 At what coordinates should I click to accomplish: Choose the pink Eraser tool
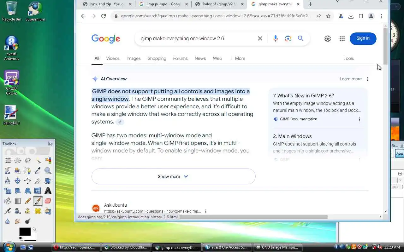point(48,201)
